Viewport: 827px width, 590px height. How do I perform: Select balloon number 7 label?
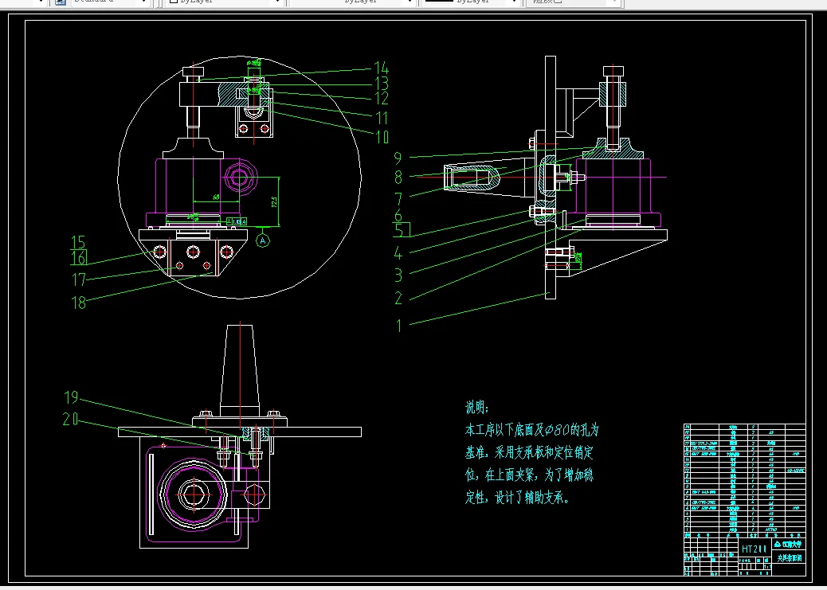point(398,199)
